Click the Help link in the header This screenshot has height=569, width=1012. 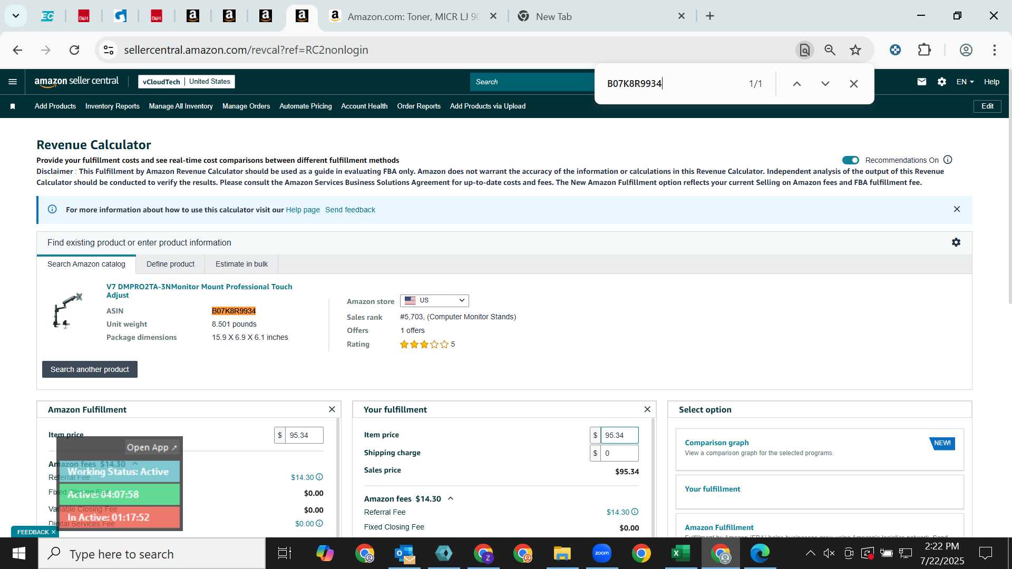991,82
